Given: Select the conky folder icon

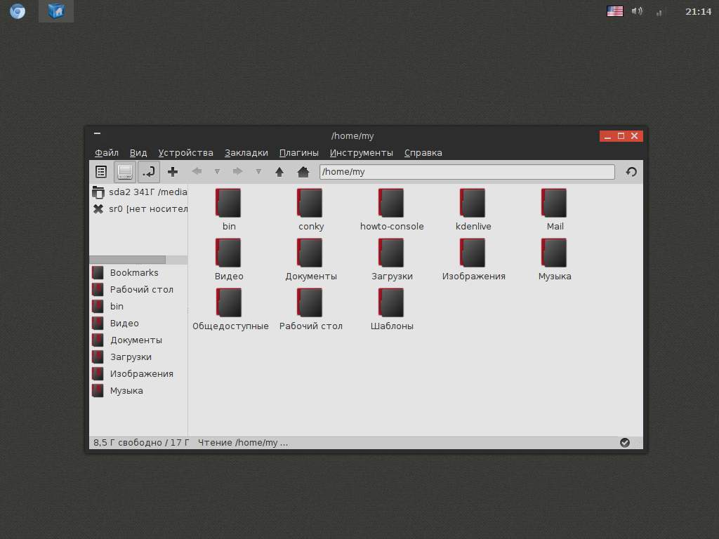Looking at the screenshot, I should click(310, 203).
